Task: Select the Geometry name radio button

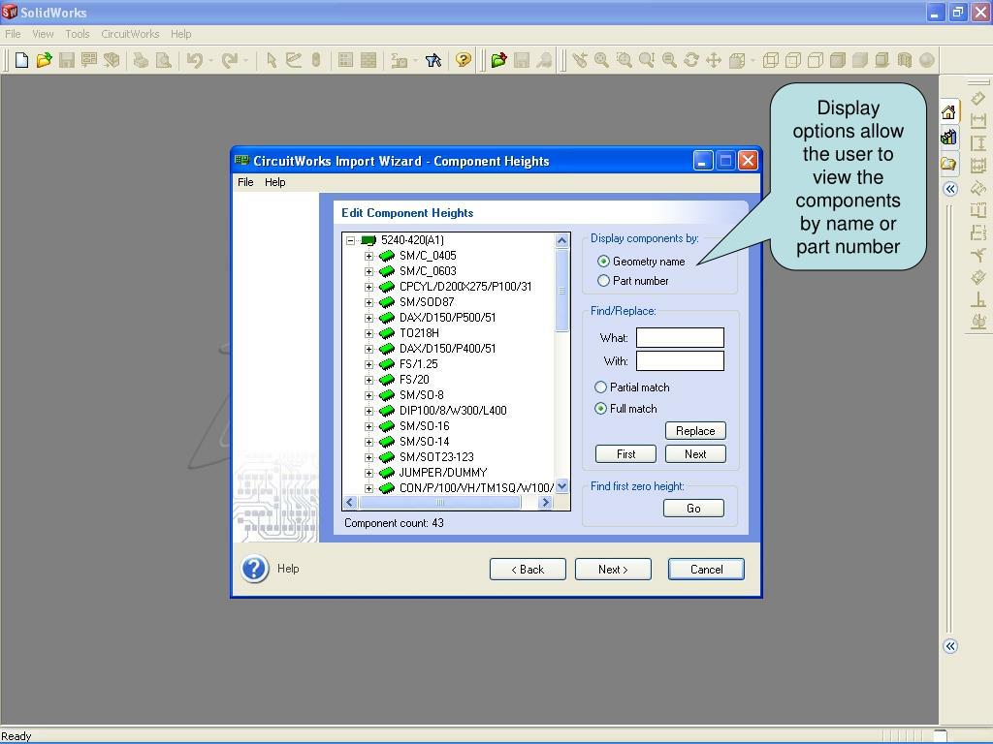Action: [603, 262]
